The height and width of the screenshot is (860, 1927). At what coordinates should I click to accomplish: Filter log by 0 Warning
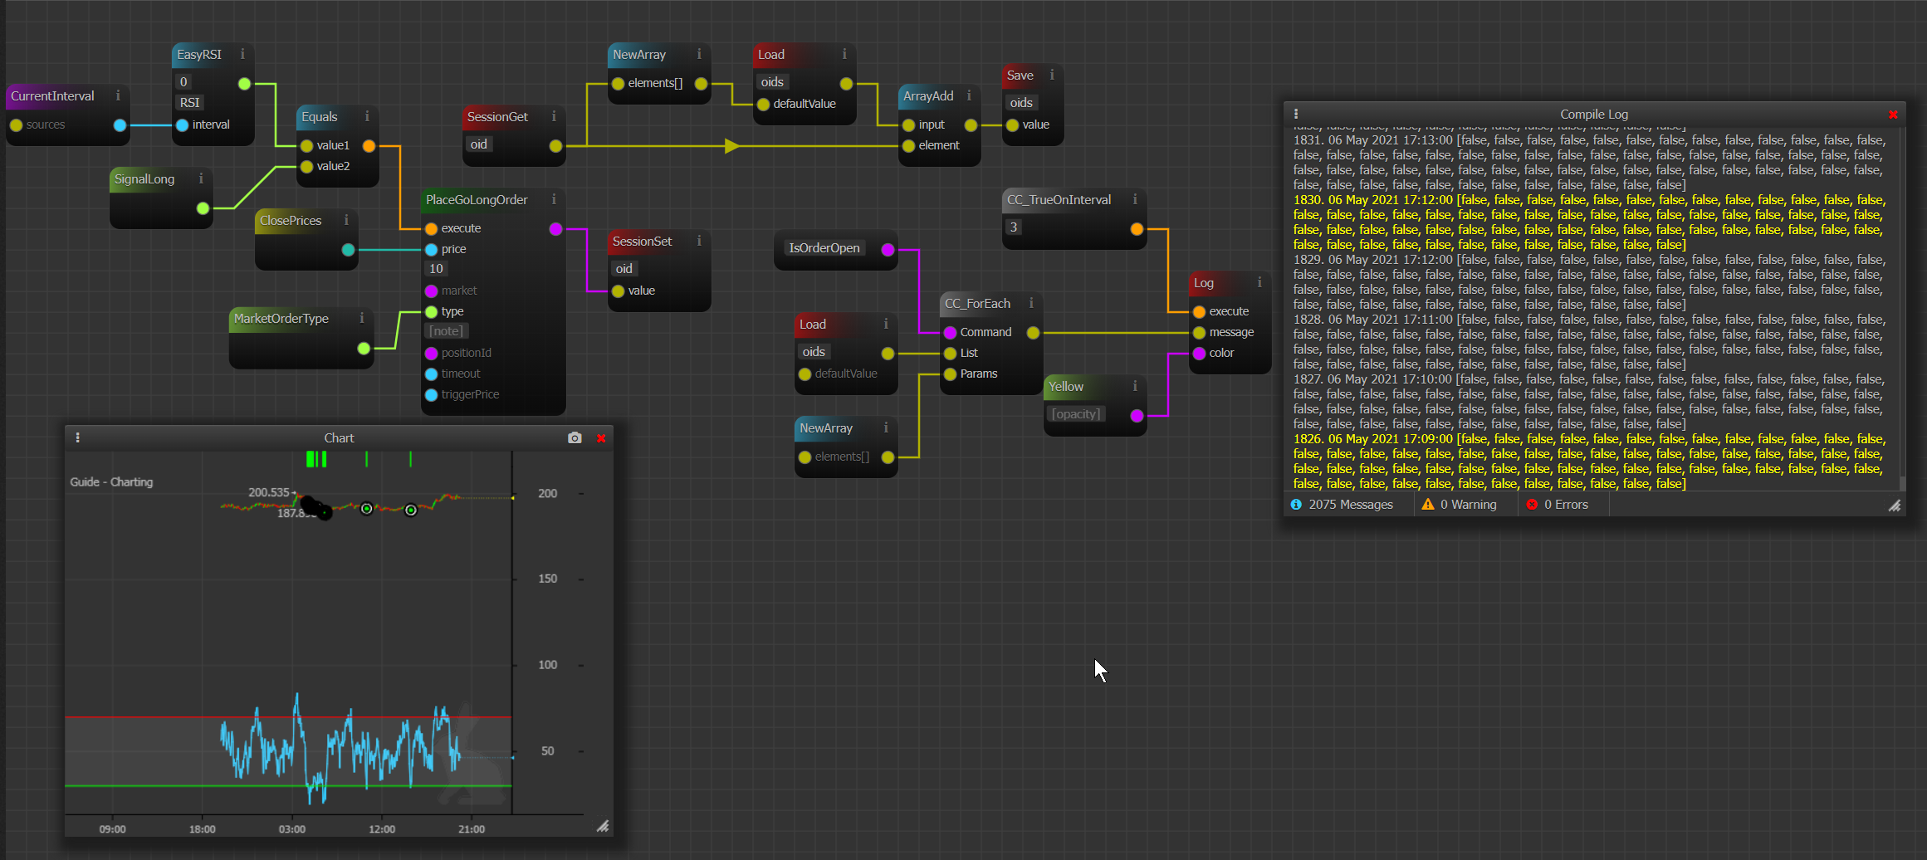pos(1459,505)
